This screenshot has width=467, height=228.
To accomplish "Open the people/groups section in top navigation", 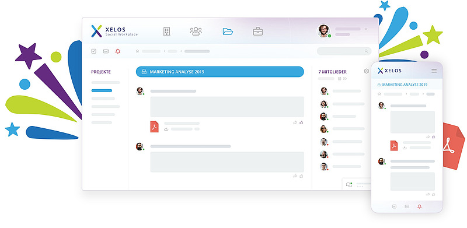I will click(x=196, y=31).
